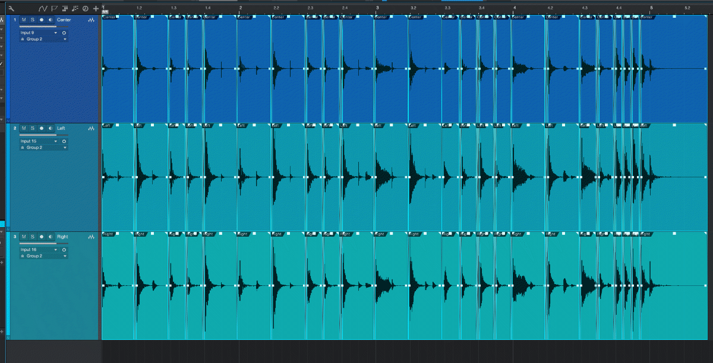Mute the Center track
Screen dimensions: 713x363
point(24,20)
